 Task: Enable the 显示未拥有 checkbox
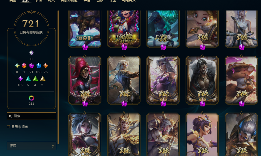[8, 127]
